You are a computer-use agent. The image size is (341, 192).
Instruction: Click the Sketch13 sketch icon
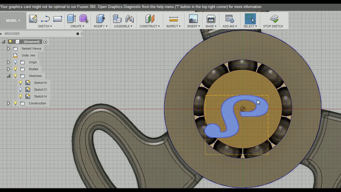point(28,90)
